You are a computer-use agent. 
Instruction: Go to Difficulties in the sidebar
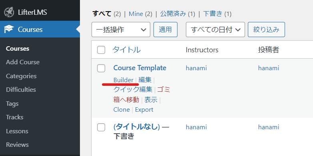(x=21, y=90)
